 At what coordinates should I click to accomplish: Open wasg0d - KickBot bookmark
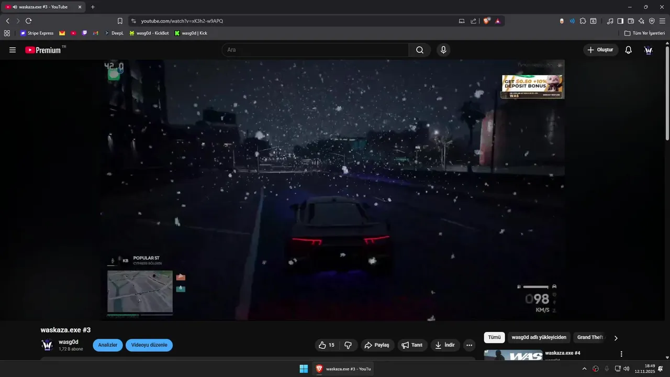point(149,33)
